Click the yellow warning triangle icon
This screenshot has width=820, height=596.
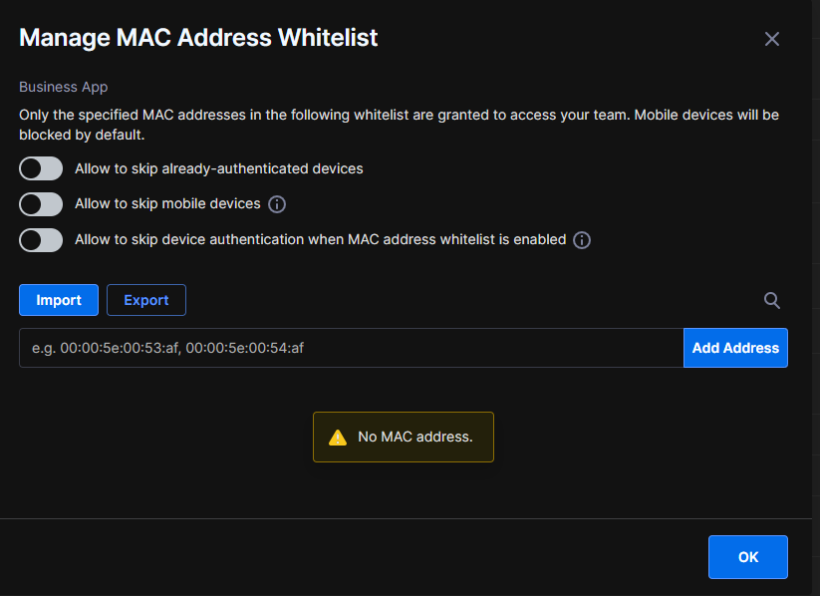[x=338, y=437]
